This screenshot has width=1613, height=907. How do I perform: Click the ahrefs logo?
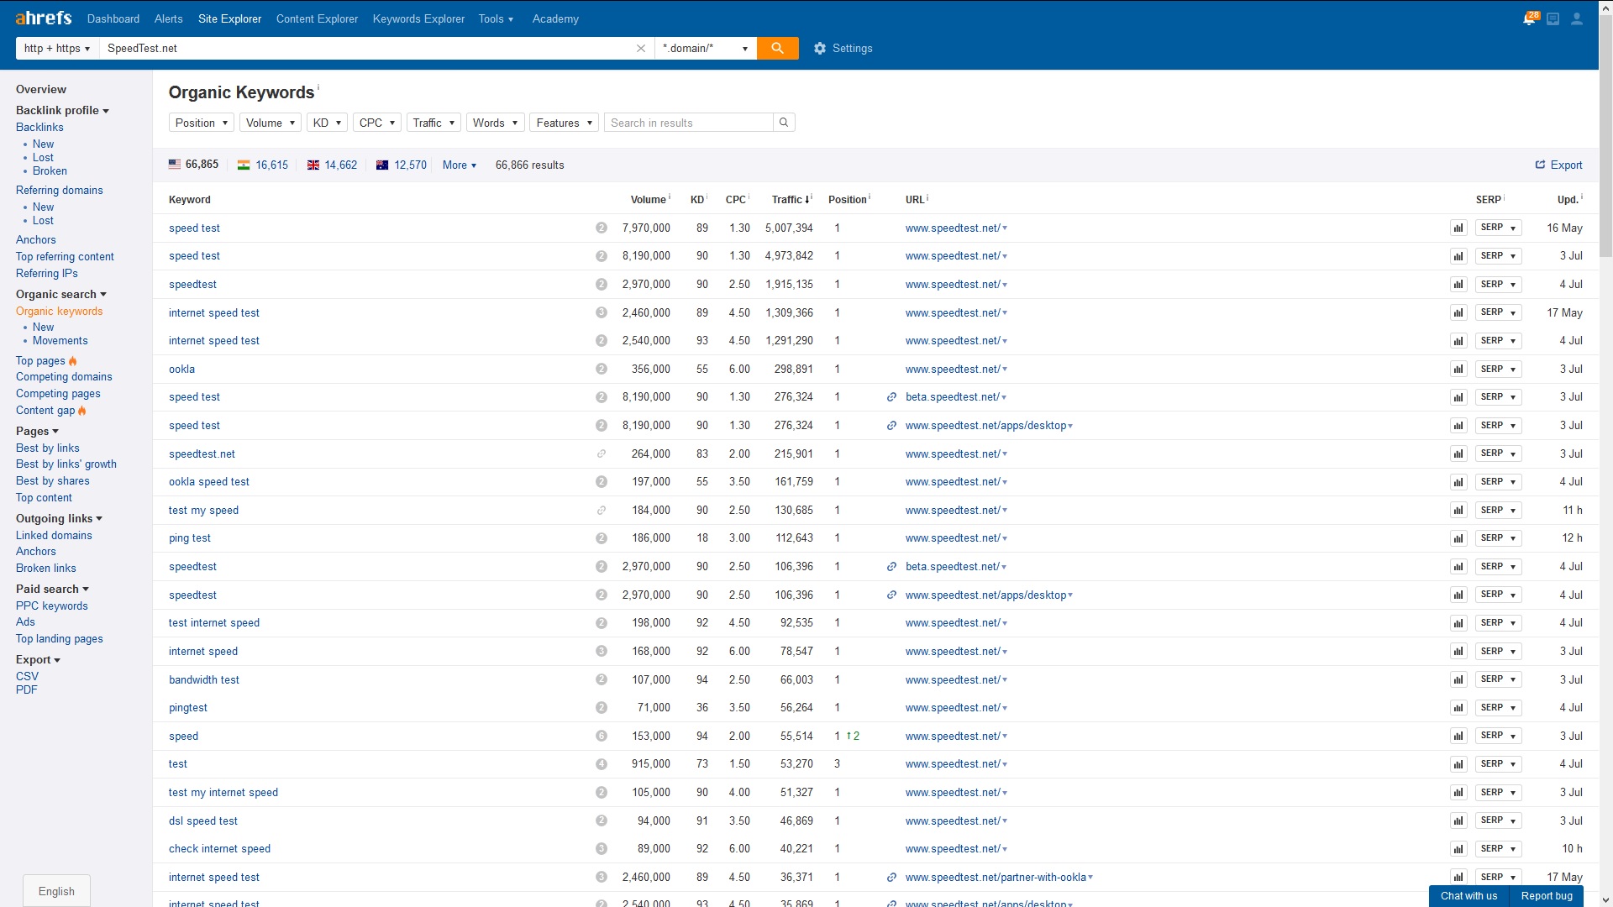(44, 18)
